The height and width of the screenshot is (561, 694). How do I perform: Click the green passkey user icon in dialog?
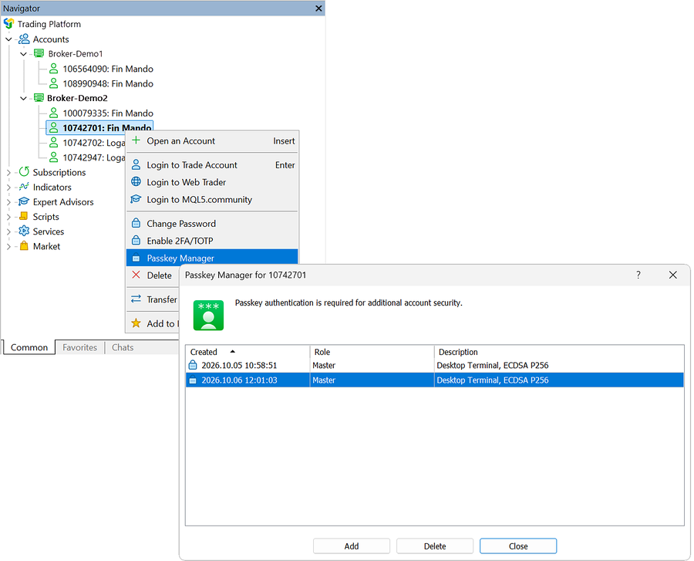pos(208,316)
